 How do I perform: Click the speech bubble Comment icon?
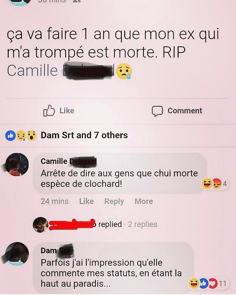157,111
